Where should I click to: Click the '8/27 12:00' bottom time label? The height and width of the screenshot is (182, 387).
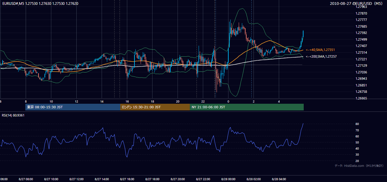(76, 179)
